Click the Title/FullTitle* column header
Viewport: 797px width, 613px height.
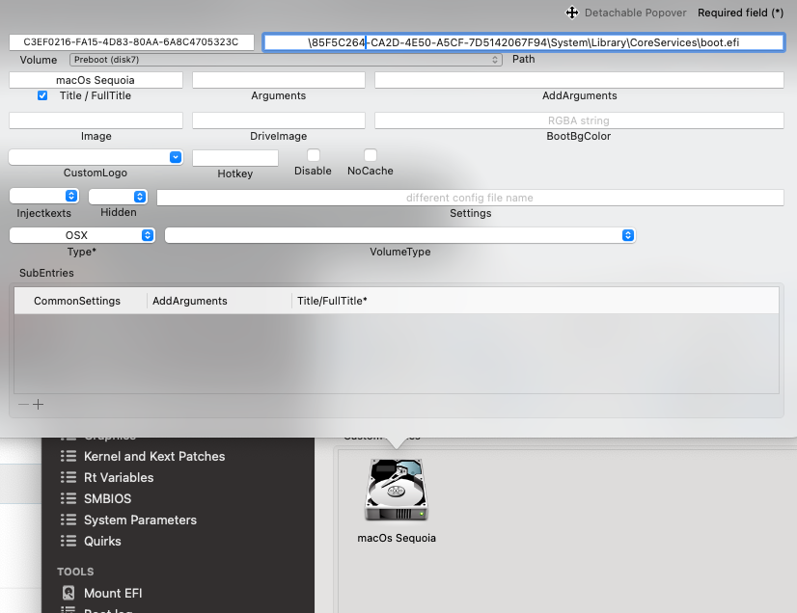(x=332, y=301)
